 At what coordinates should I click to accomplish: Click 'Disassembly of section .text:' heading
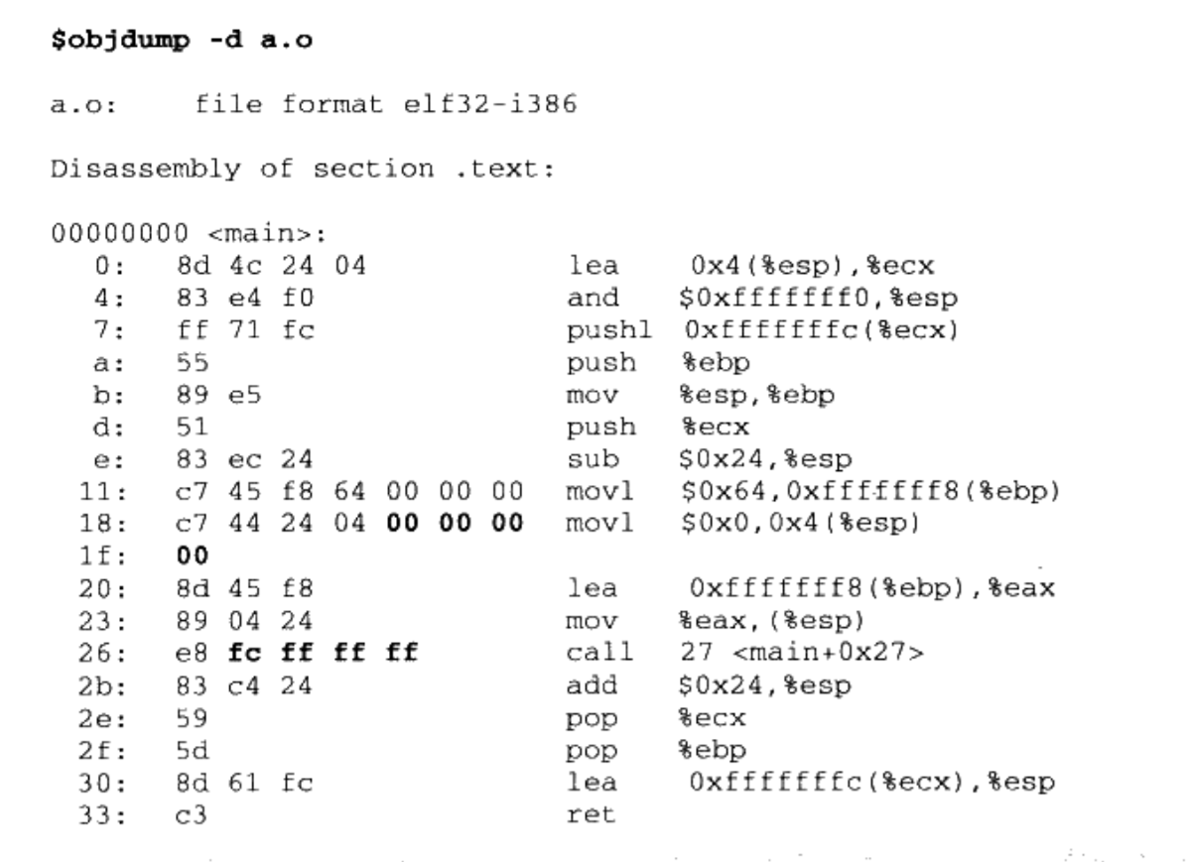coord(303,168)
